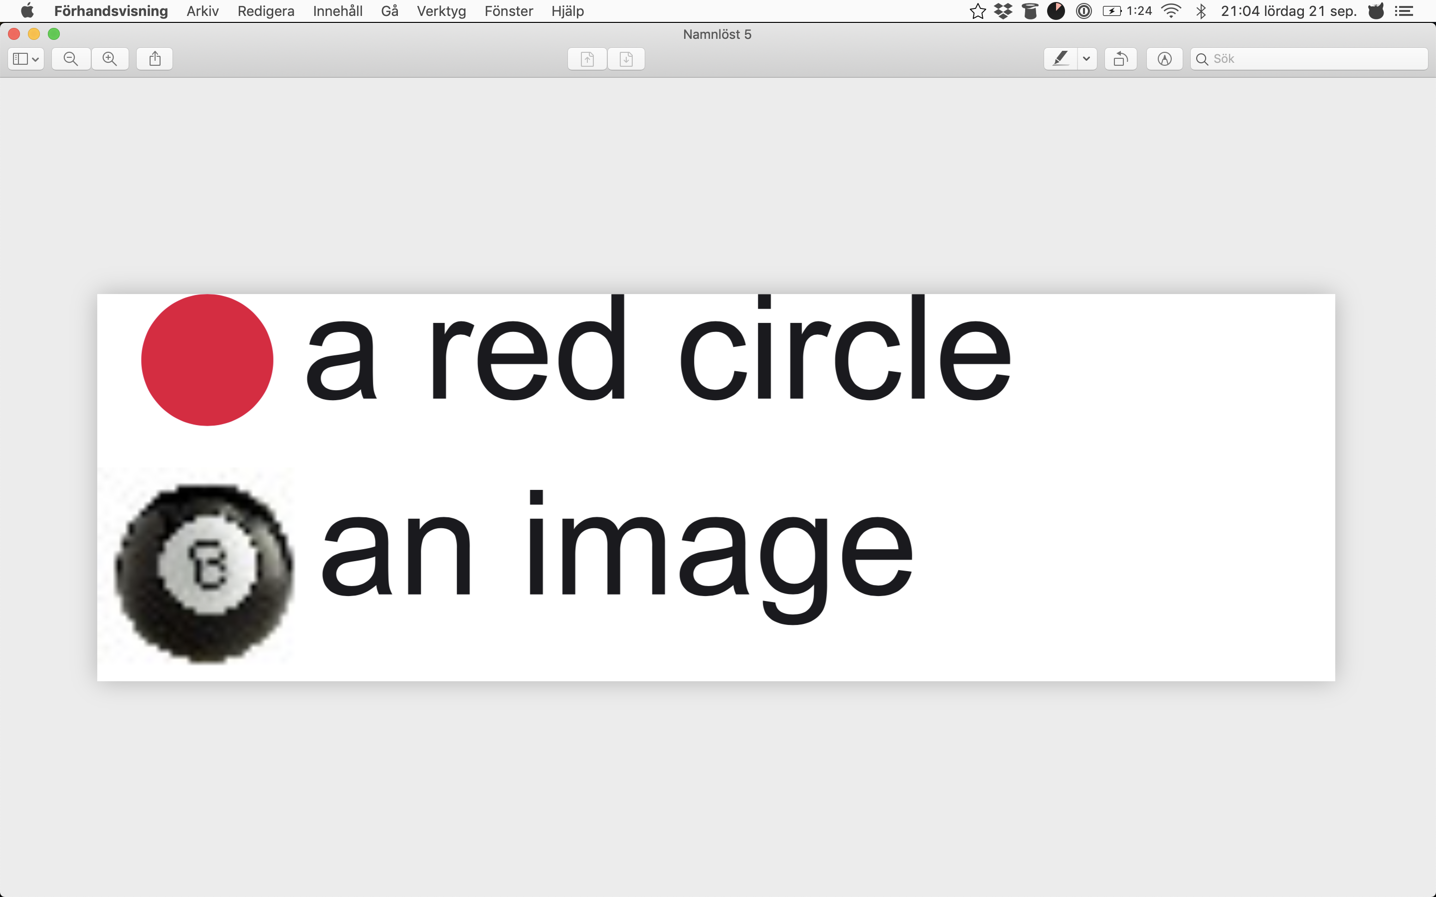Open the Redigera menu

[x=266, y=10]
